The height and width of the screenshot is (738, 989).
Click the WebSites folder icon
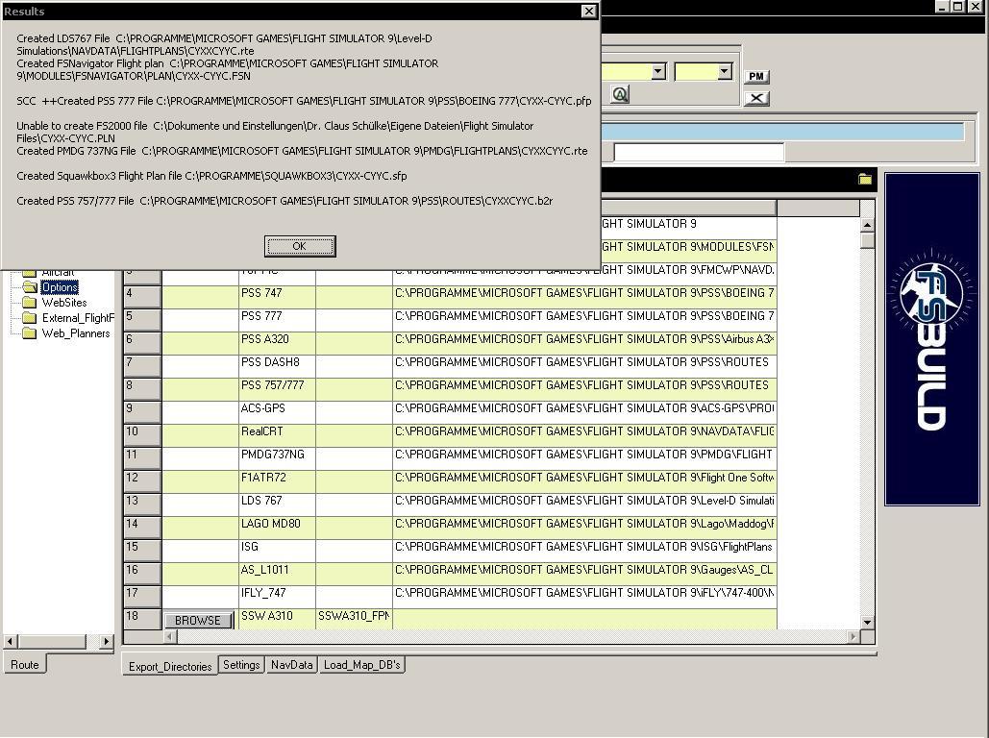(30, 303)
